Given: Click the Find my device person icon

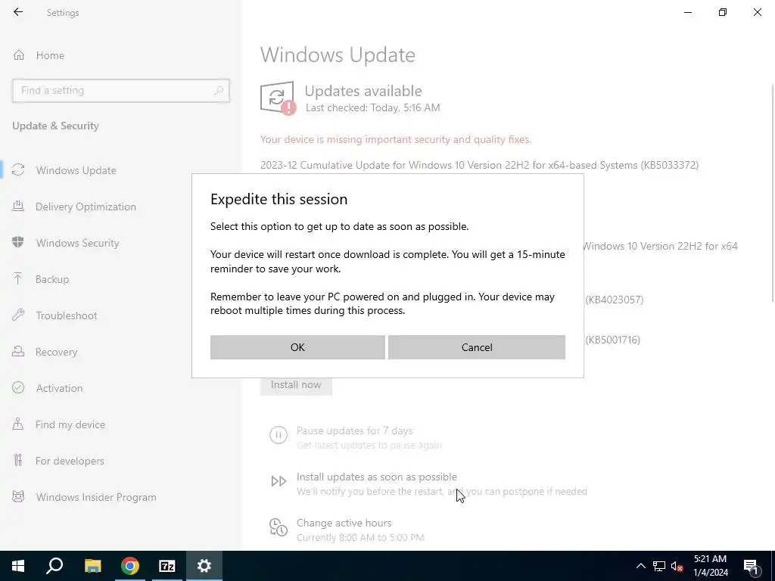Looking at the screenshot, I should coord(18,424).
